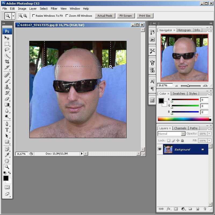Select the Move tool
Viewport: 215px width, 215px height.
[7, 38]
